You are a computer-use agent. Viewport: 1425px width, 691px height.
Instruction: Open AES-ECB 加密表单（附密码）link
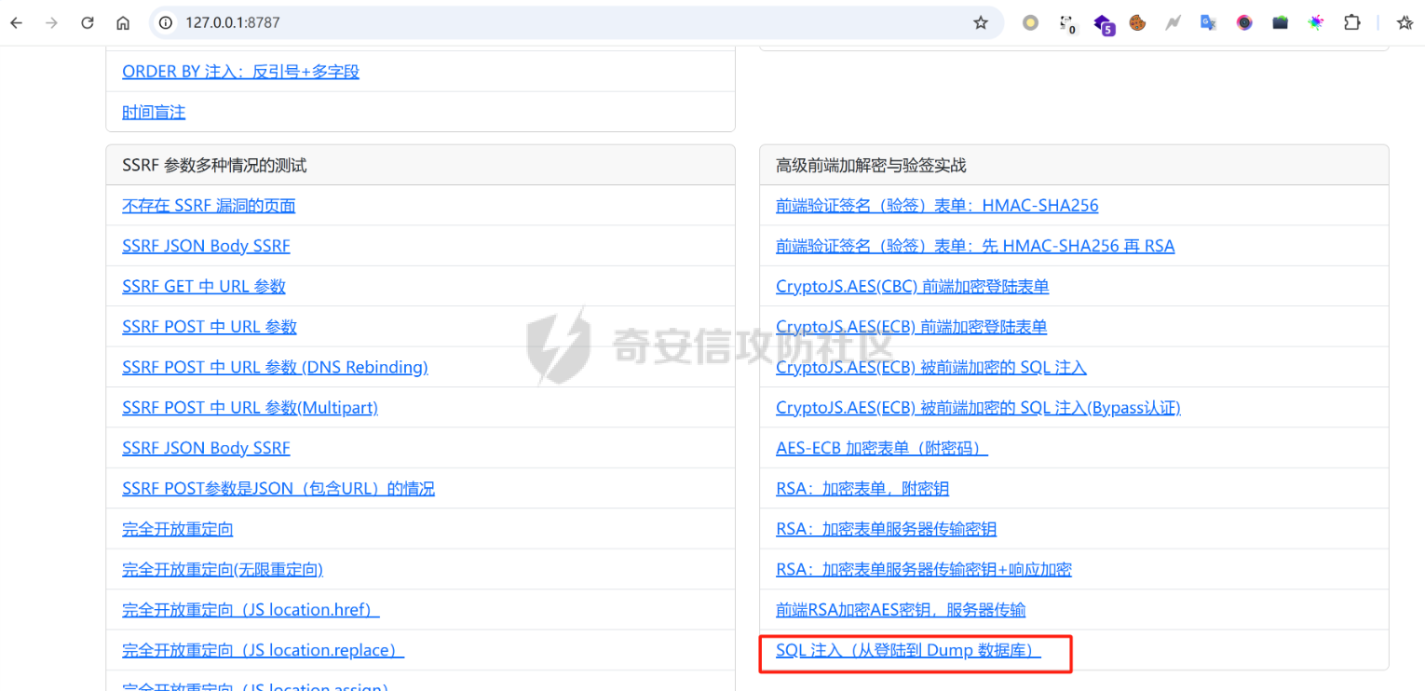[x=882, y=448]
